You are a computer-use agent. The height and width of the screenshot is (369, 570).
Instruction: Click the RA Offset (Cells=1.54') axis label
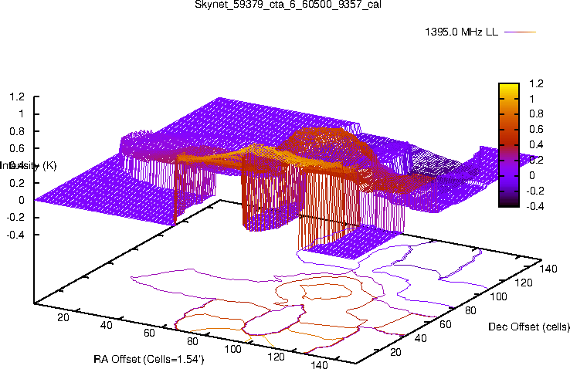(x=149, y=359)
